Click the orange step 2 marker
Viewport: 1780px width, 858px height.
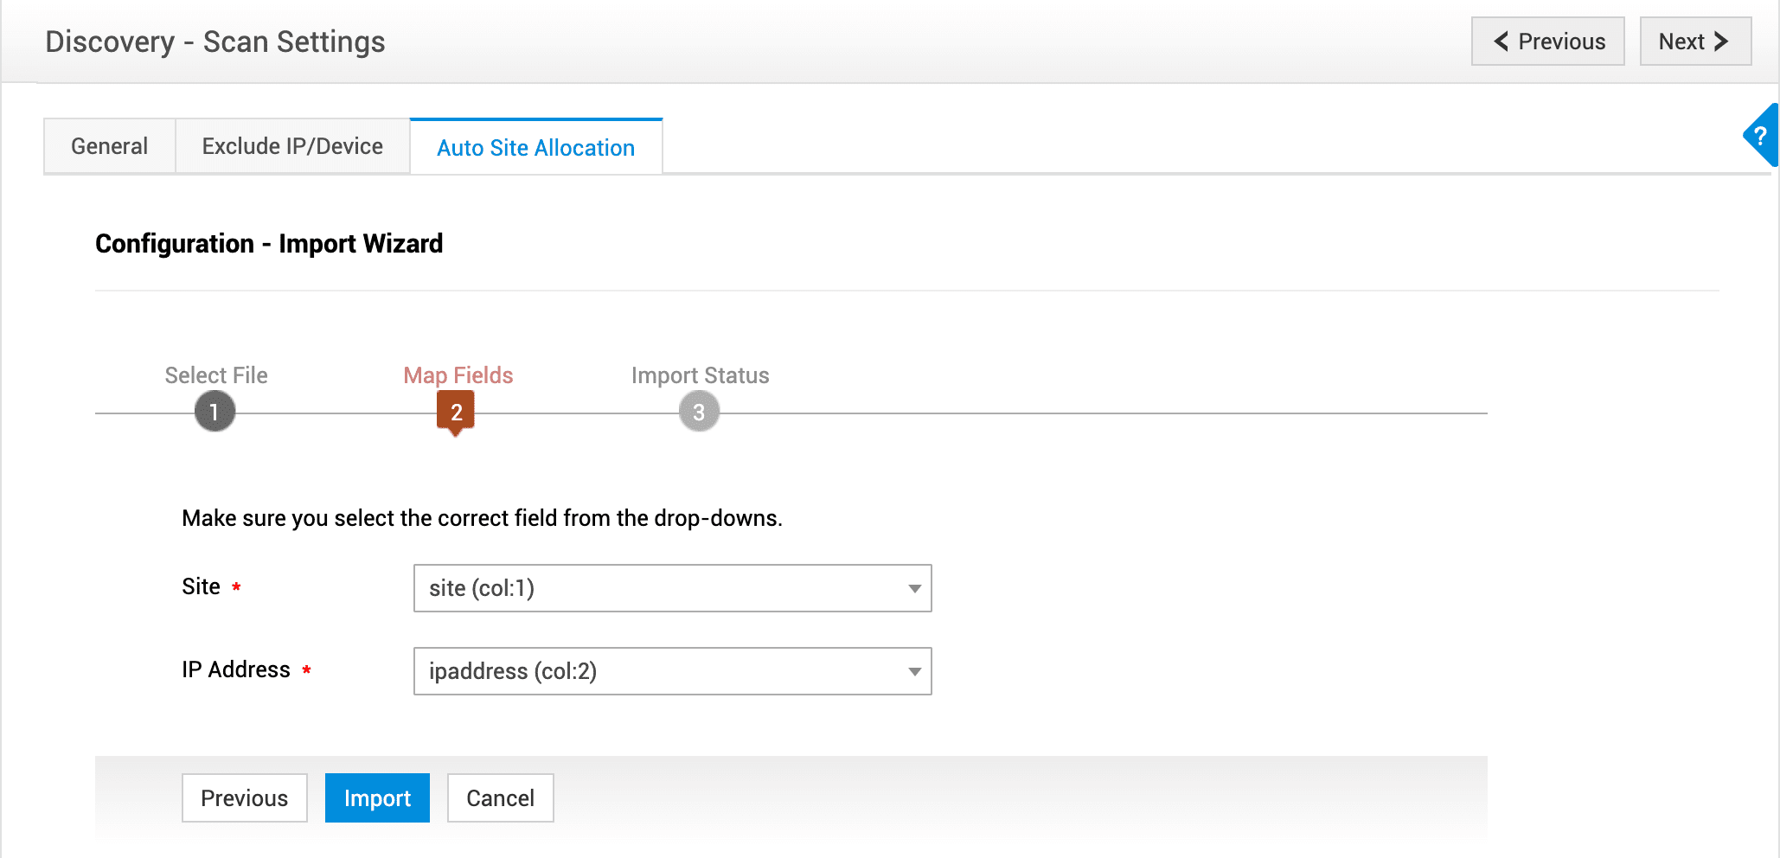pyautogui.click(x=456, y=412)
